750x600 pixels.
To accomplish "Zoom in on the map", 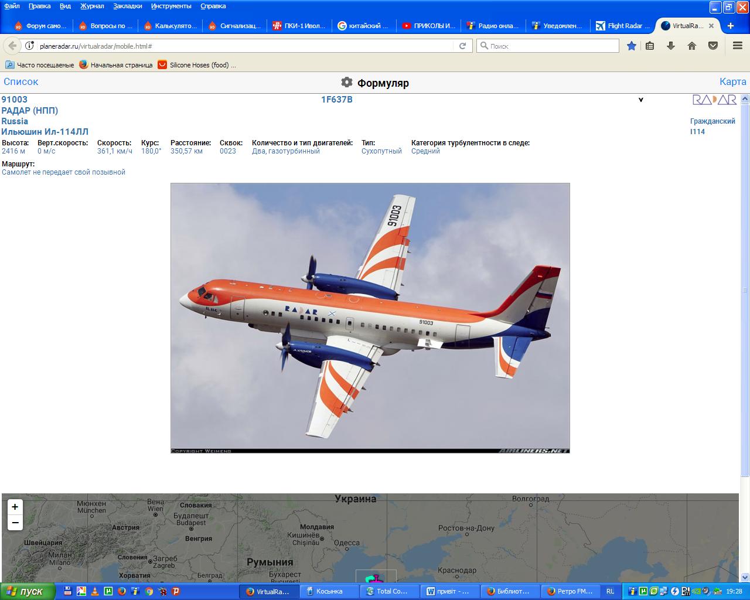I will coord(15,507).
